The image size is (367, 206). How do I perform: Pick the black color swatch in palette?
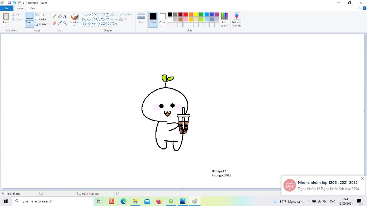click(x=170, y=15)
